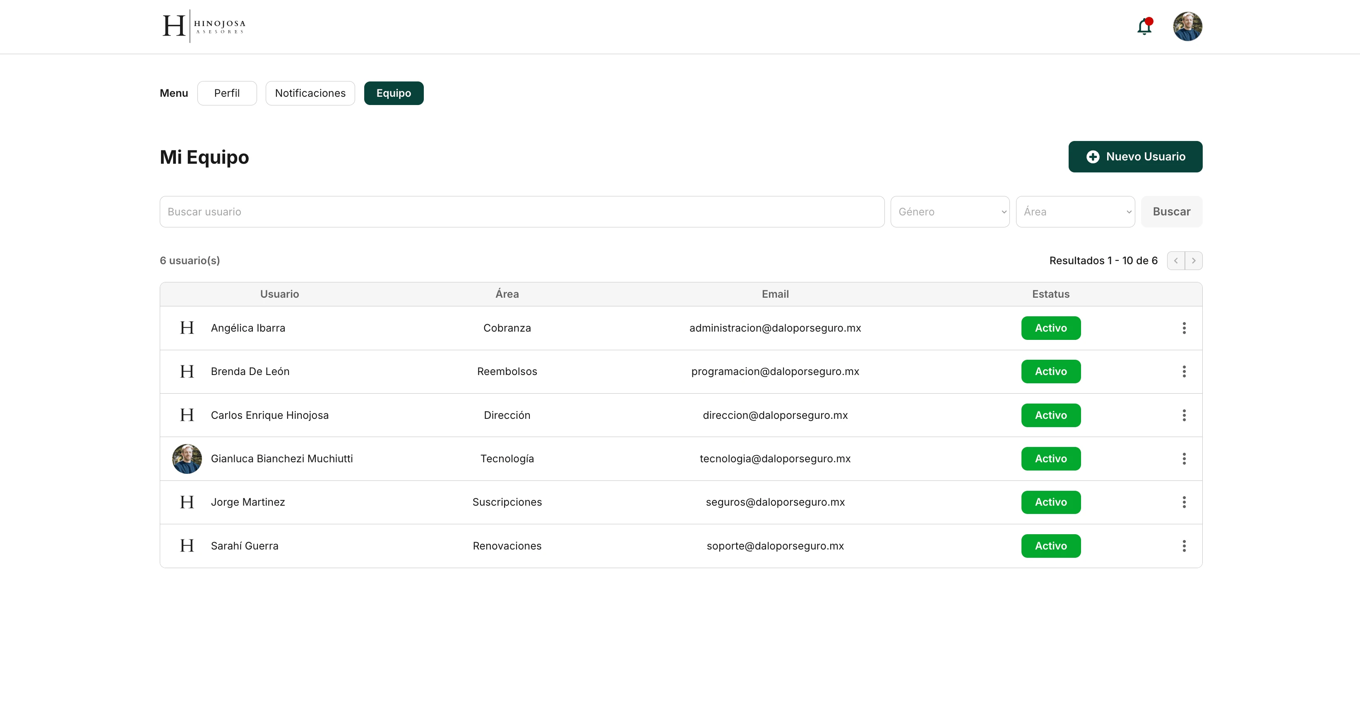Go to previous results page arrow
This screenshot has height=712, width=1360.
point(1176,260)
